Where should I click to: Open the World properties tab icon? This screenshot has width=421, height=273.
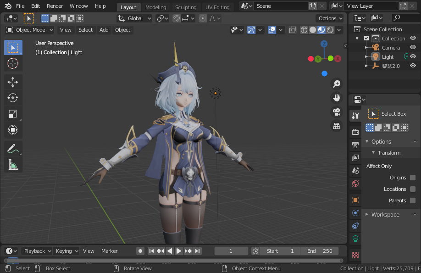click(355, 184)
